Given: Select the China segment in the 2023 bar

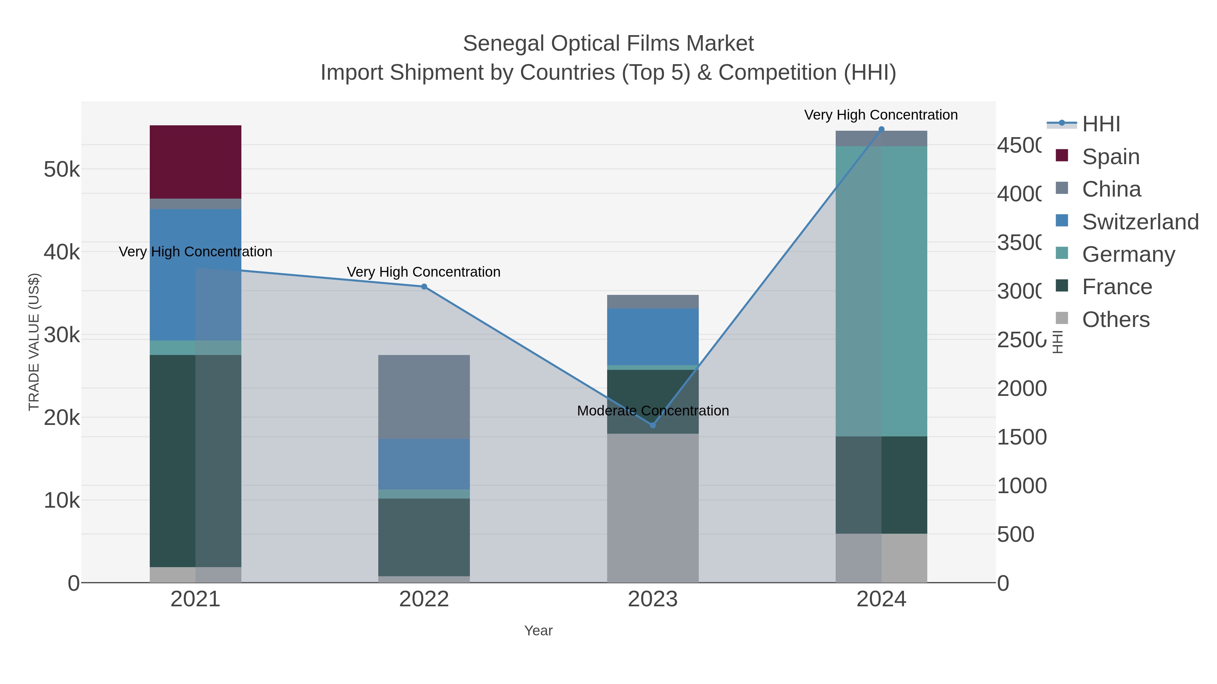Looking at the screenshot, I should 652,302.
